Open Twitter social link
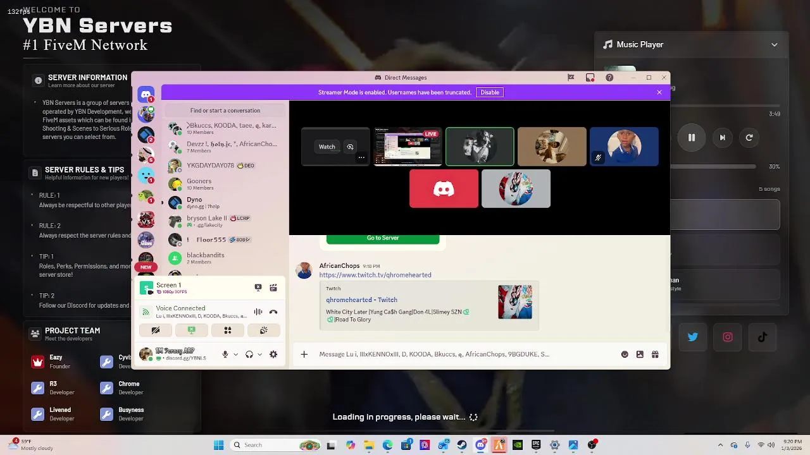This screenshot has height=455, width=810. (693, 337)
